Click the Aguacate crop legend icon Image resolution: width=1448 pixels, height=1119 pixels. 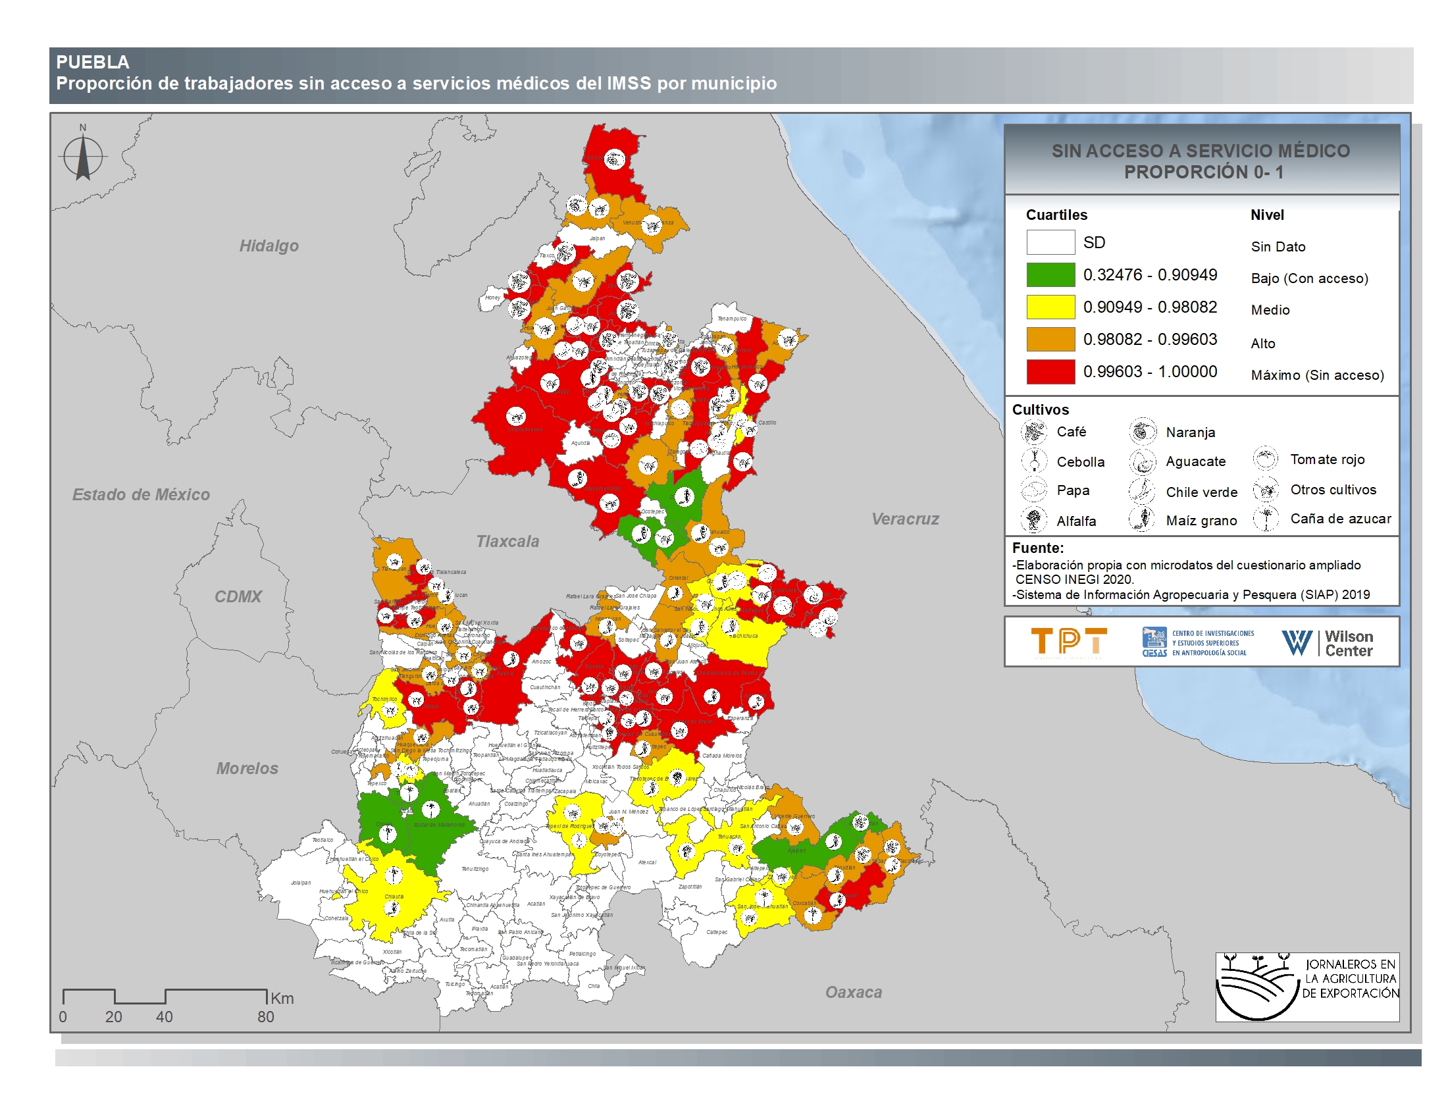(1143, 461)
